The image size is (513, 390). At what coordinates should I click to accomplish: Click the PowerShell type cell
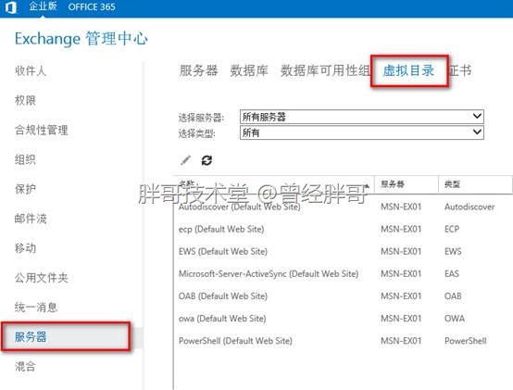click(466, 341)
